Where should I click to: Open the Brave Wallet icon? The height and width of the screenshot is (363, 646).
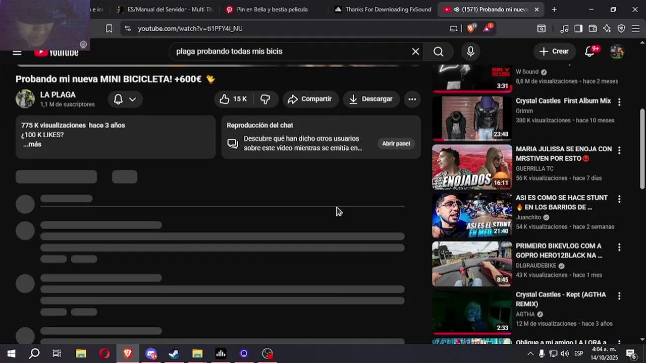593,29
